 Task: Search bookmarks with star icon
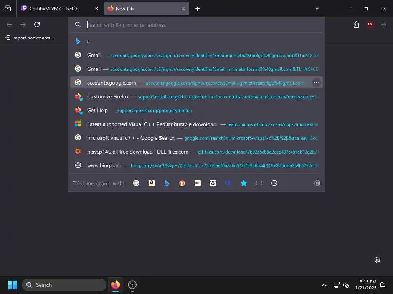pos(244,183)
